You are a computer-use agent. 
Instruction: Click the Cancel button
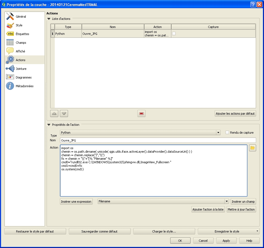(203, 241)
